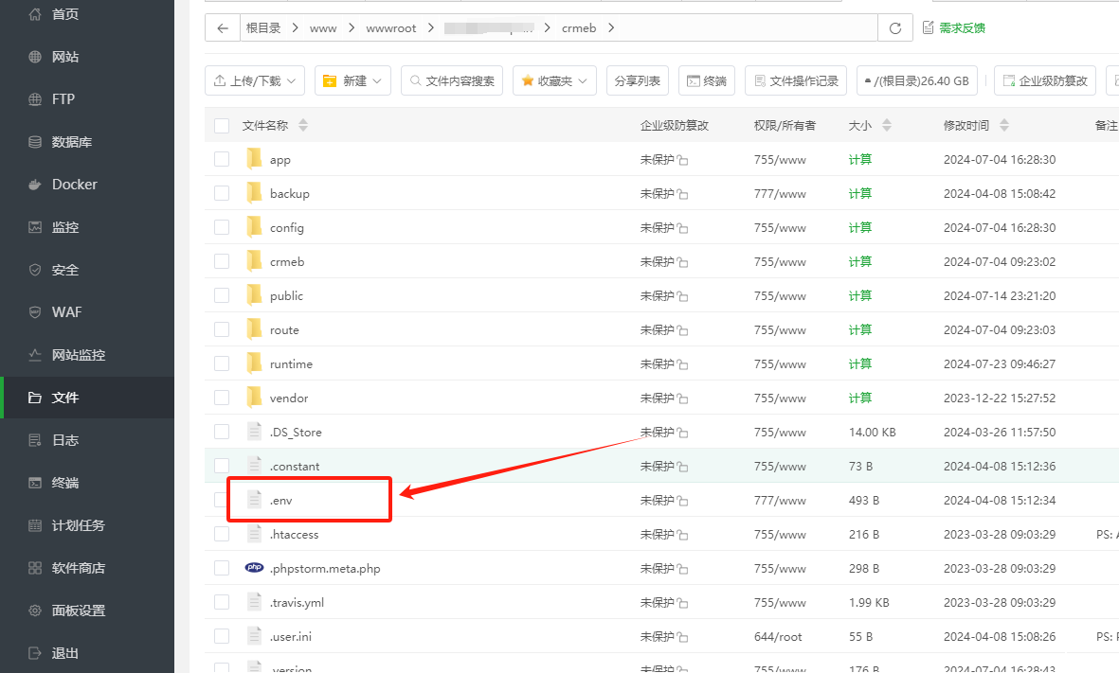This screenshot has width=1119, height=673.
Task: Click the back arrow in the path bar
Action: pos(223,28)
